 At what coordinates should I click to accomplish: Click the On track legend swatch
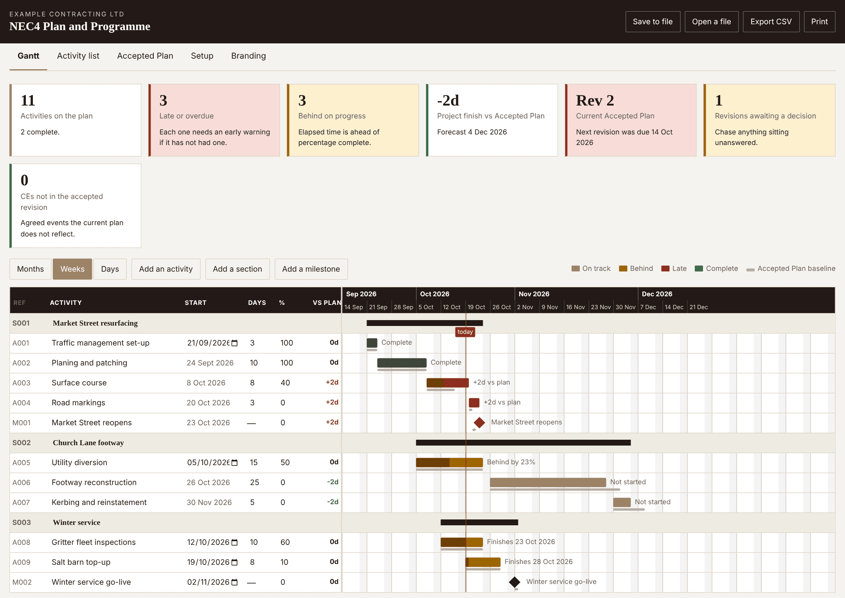tap(575, 269)
